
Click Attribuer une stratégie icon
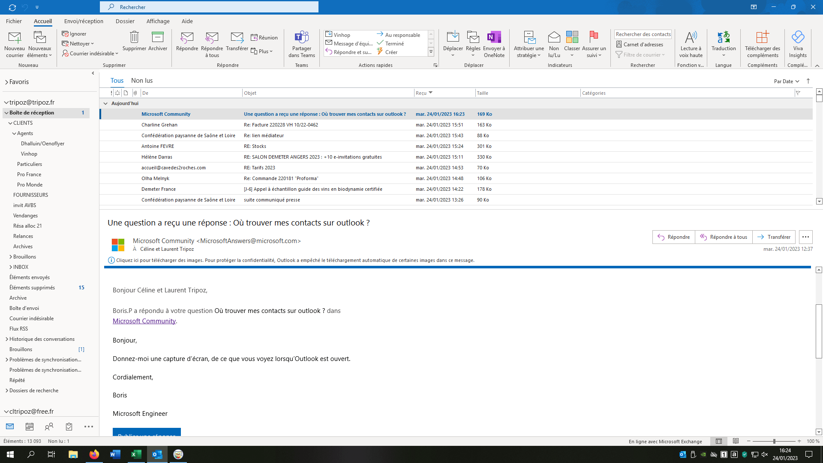529,37
